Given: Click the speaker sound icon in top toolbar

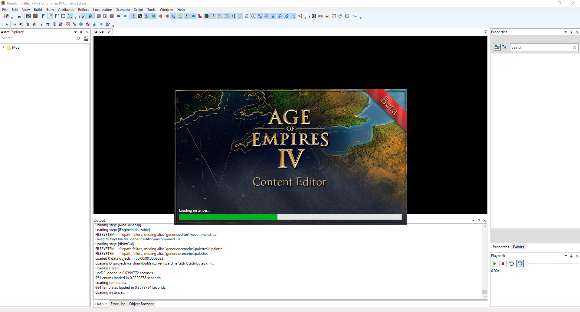Looking at the screenshot, I should coord(320,16).
